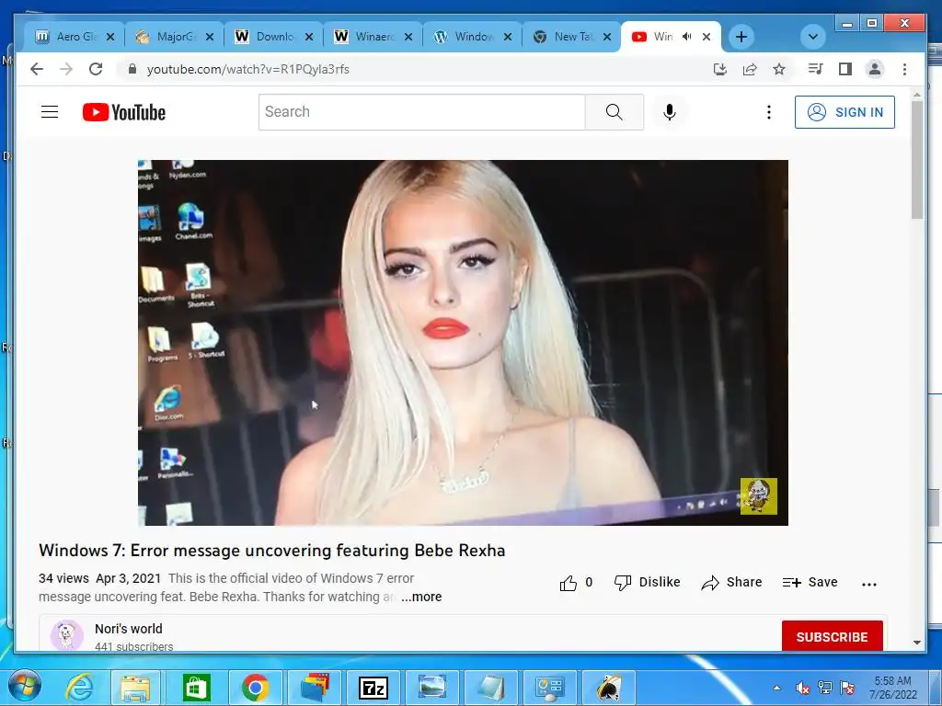Share the video
942x706 pixels.
(x=731, y=582)
